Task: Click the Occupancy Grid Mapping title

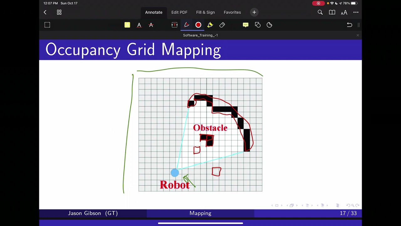Action: tap(133, 50)
